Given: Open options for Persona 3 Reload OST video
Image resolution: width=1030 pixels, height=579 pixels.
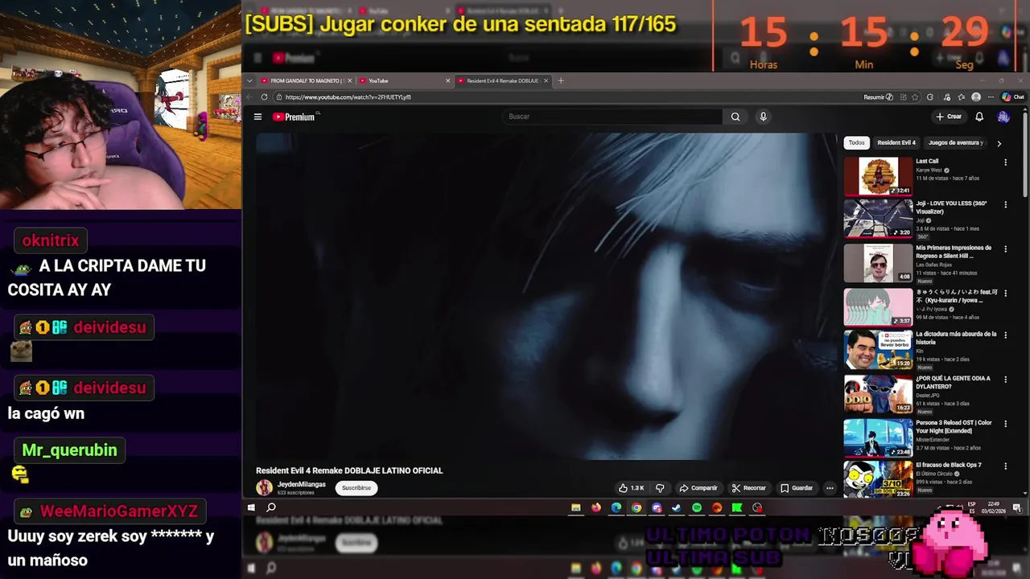Looking at the screenshot, I should point(1005,423).
